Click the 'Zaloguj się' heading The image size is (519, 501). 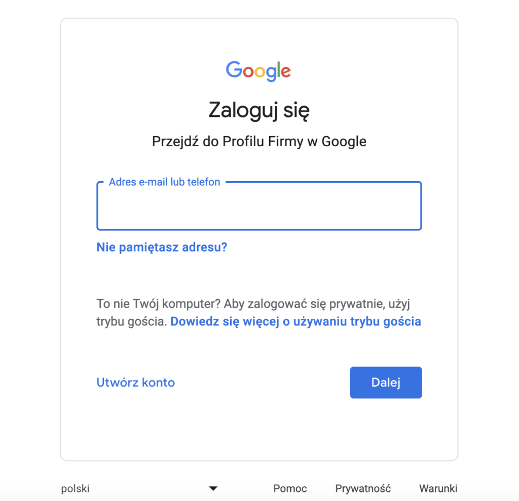(x=259, y=110)
